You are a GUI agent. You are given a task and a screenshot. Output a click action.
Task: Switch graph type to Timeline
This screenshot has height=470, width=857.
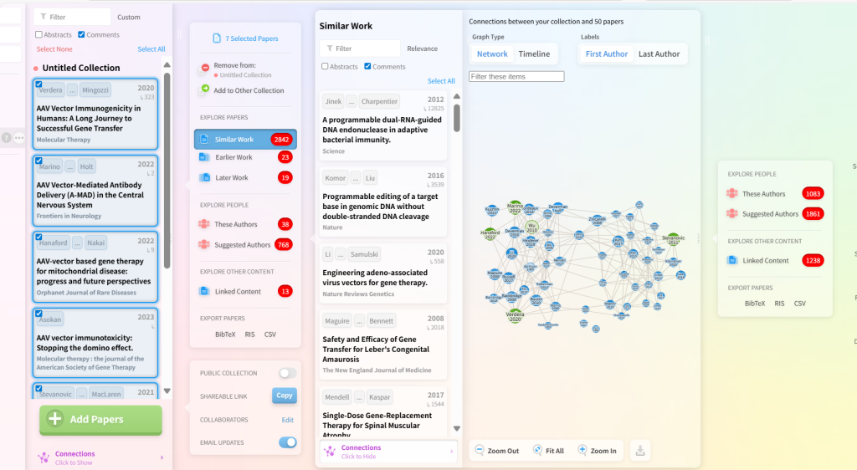(x=534, y=54)
